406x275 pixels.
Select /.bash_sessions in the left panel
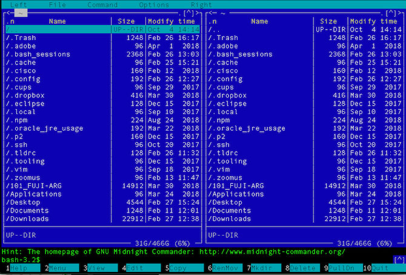(102, 54)
